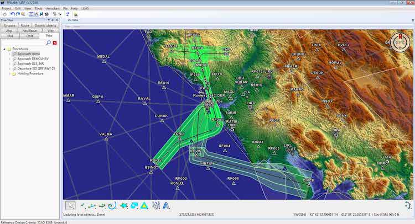Click the WGS84 coordinate readout in status bar

[346, 215]
